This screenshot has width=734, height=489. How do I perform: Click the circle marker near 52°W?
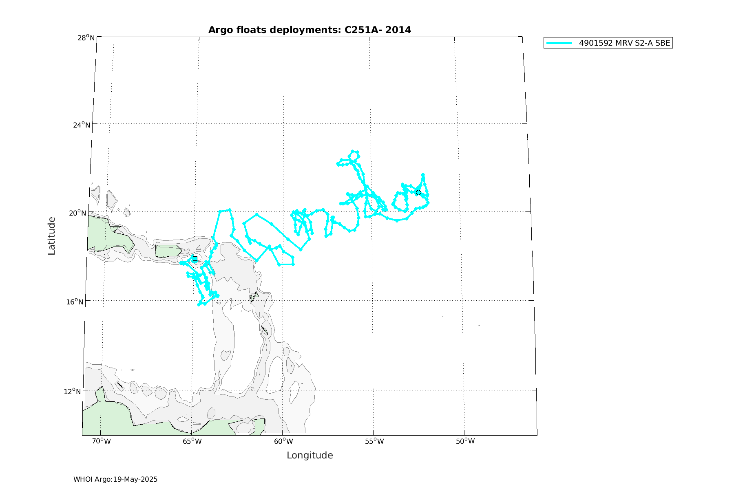pos(418,192)
